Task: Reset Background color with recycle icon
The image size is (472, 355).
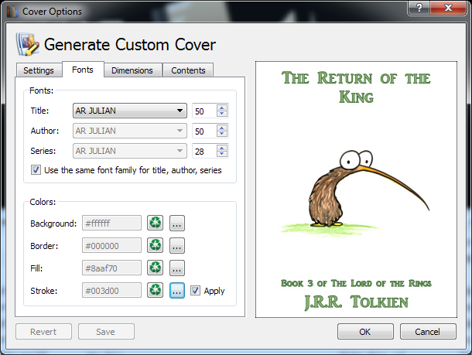Action: [155, 223]
